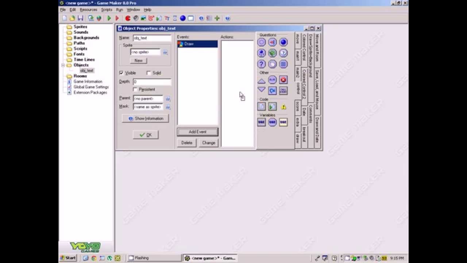Open the Edit menu
This screenshot has height=263, width=467.
(x=73, y=9)
